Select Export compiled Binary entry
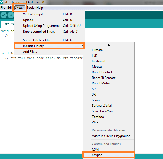 [x=49, y=32]
